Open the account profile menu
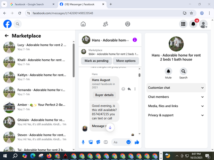The image size is (214, 160). click(x=203, y=24)
